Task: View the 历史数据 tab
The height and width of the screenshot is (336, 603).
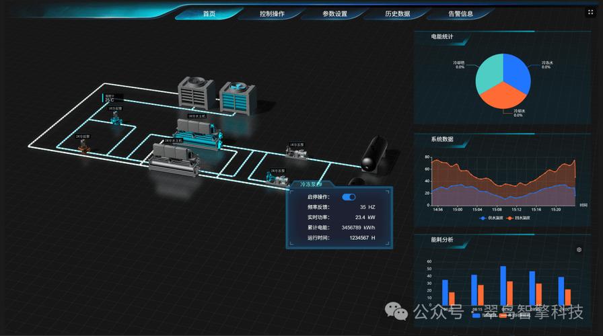Action: pos(398,14)
